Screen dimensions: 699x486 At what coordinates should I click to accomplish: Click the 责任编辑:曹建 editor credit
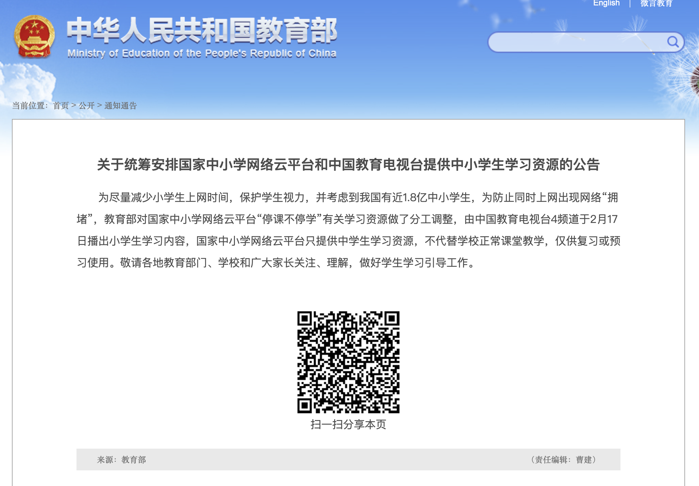(x=563, y=460)
